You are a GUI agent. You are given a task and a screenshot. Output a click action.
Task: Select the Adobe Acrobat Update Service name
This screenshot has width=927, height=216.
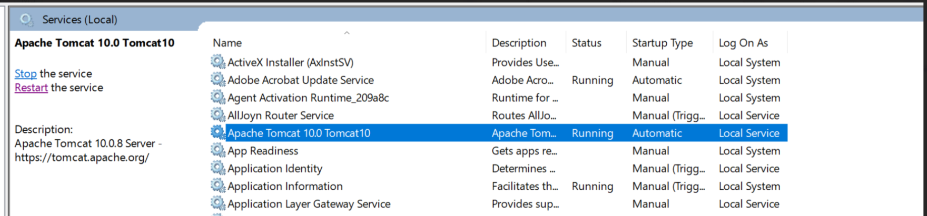(x=301, y=80)
